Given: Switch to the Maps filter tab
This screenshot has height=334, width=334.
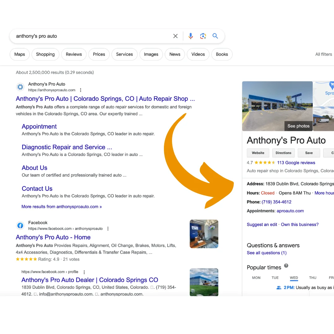Looking at the screenshot, I should 19,54.
